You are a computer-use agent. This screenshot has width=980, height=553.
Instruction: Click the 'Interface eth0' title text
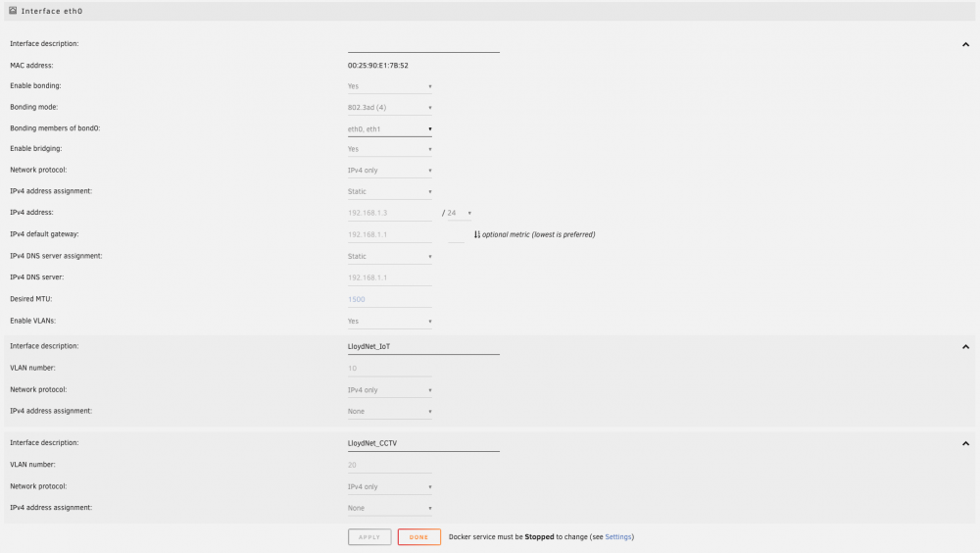[52, 11]
